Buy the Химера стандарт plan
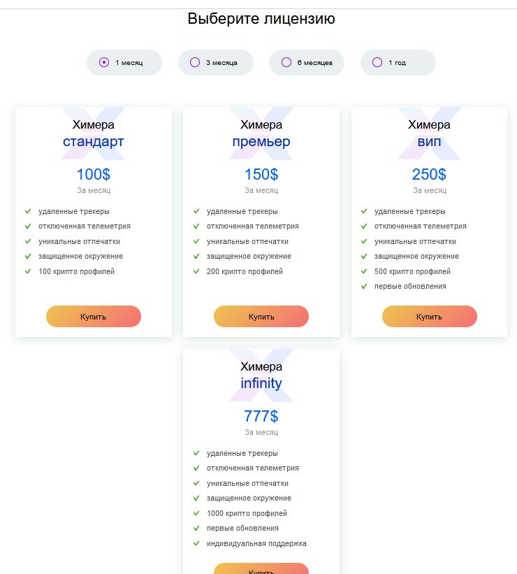The image size is (517, 574). (94, 316)
